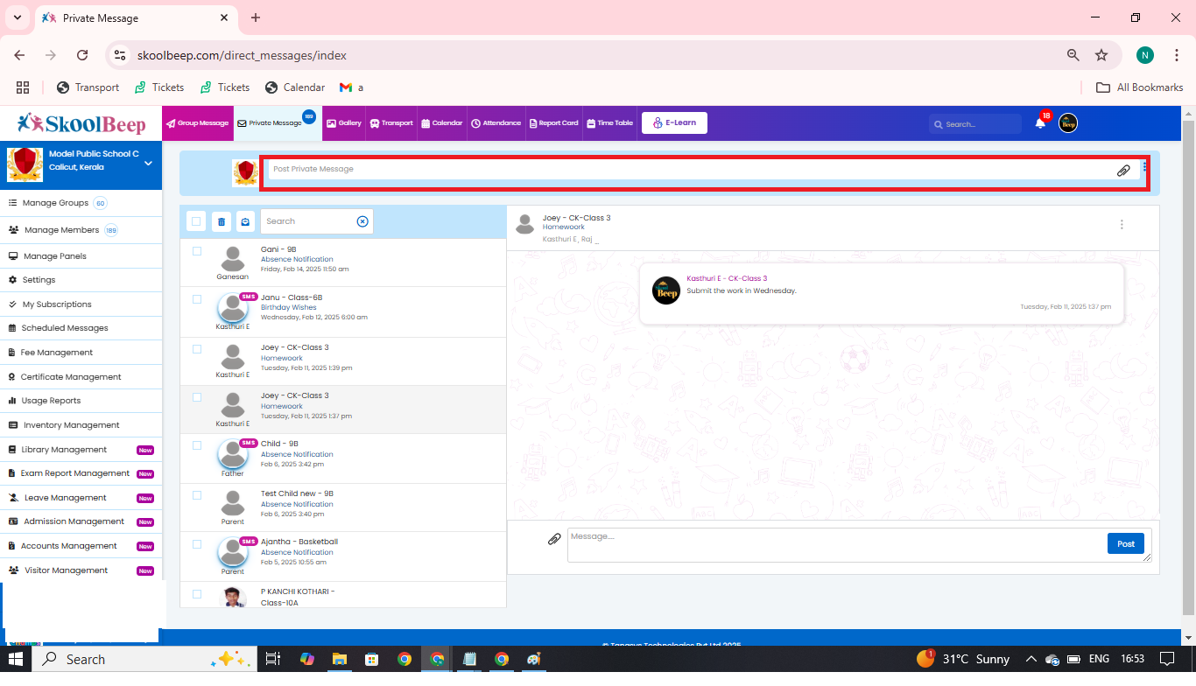Clear the message list search box
1196x686 pixels.
[362, 221]
